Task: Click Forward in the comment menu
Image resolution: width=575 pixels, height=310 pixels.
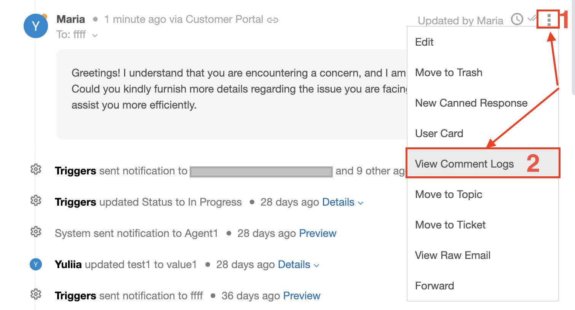Action: tap(434, 286)
